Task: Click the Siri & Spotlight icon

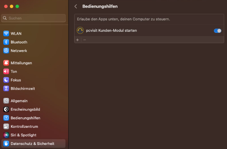Action: click(x=6, y=135)
